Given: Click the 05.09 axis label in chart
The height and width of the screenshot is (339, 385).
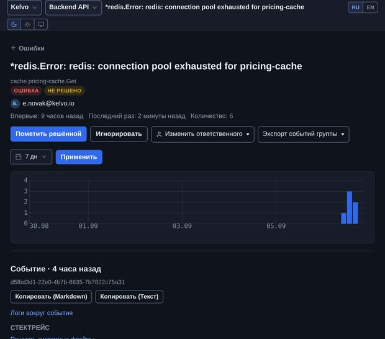Looking at the screenshot, I should tap(276, 226).
